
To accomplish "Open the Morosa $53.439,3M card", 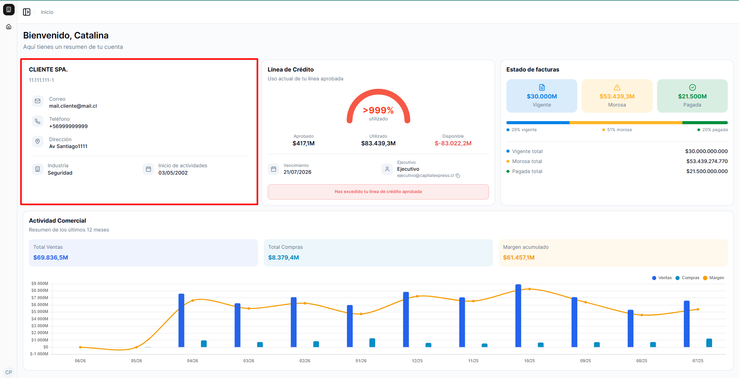I will point(617,96).
